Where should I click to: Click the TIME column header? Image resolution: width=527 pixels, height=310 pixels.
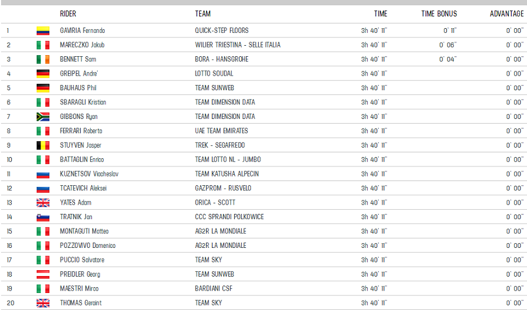pos(381,14)
